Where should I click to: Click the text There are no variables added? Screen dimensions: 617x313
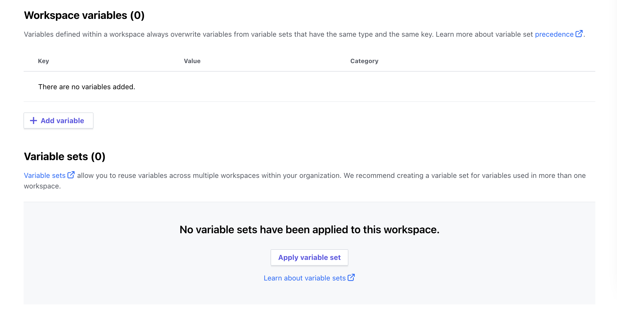[x=86, y=86]
